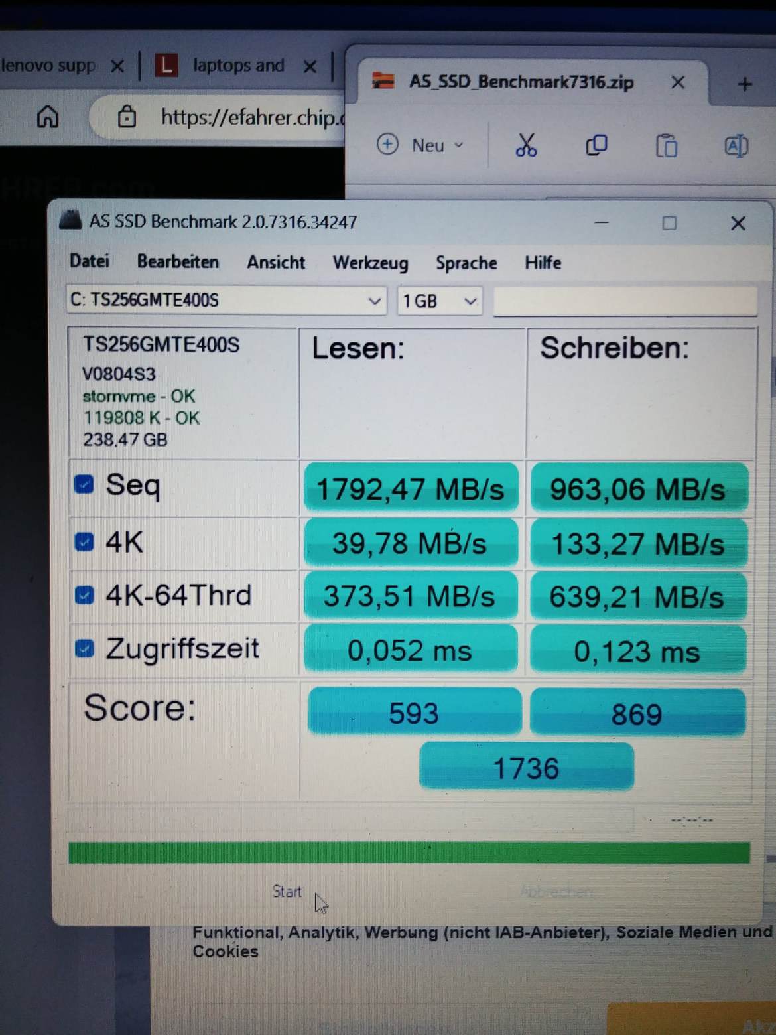776x1035 pixels.
Task: Close the AS SSD Benchmark window
Action: tap(738, 224)
